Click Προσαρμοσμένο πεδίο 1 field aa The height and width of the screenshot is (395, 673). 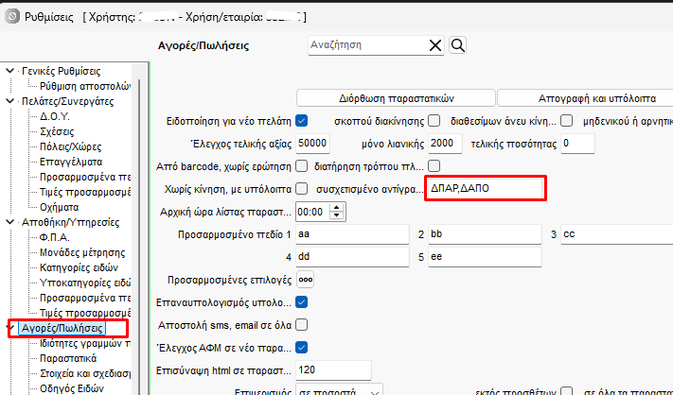point(352,234)
